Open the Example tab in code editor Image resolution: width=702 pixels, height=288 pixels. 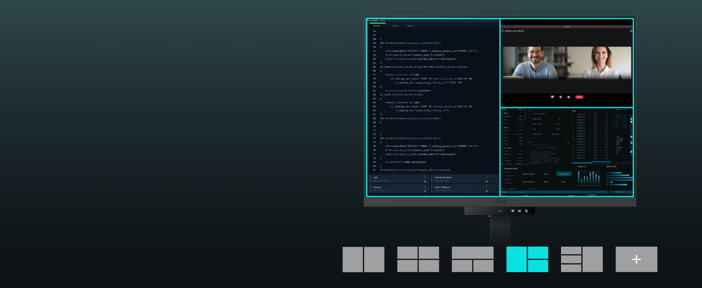click(377, 25)
